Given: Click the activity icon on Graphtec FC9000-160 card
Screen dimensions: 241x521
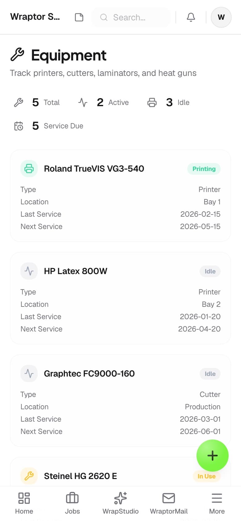Looking at the screenshot, I should coord(29,373).
